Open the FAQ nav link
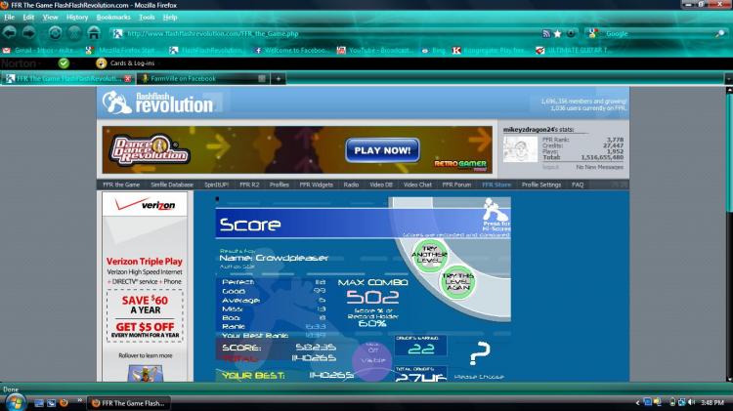Viewport: 733px width, 411px height. 578,185
